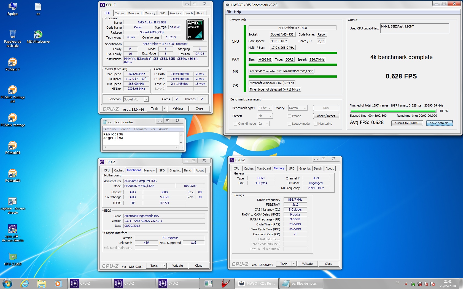Image resolution: width=463 pixels, height=289 pixels.
Task: Open the Benchmark type 64-bit dropdown
Action: click(x=265, y=108)
